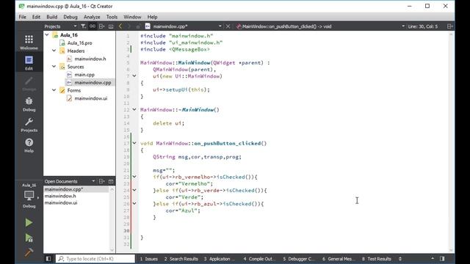The width and height of the screenshot is (470, 264).
Task: Collapse the Headers folder
Action: tap(54, 51)
